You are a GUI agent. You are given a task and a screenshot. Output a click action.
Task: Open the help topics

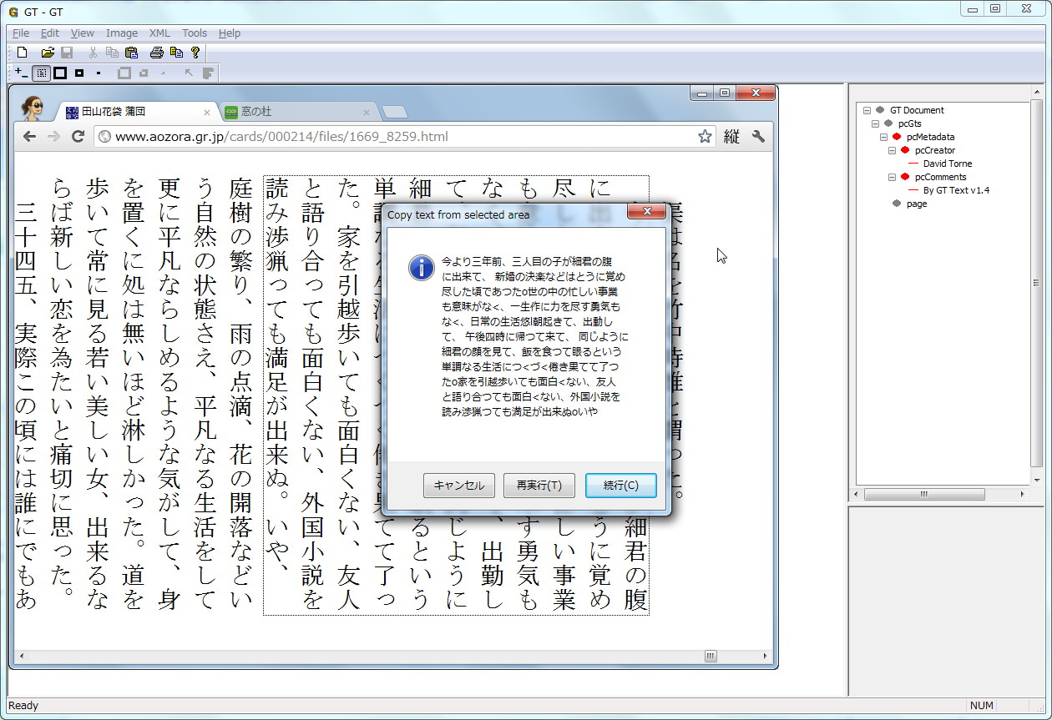(x=195, y=52)
